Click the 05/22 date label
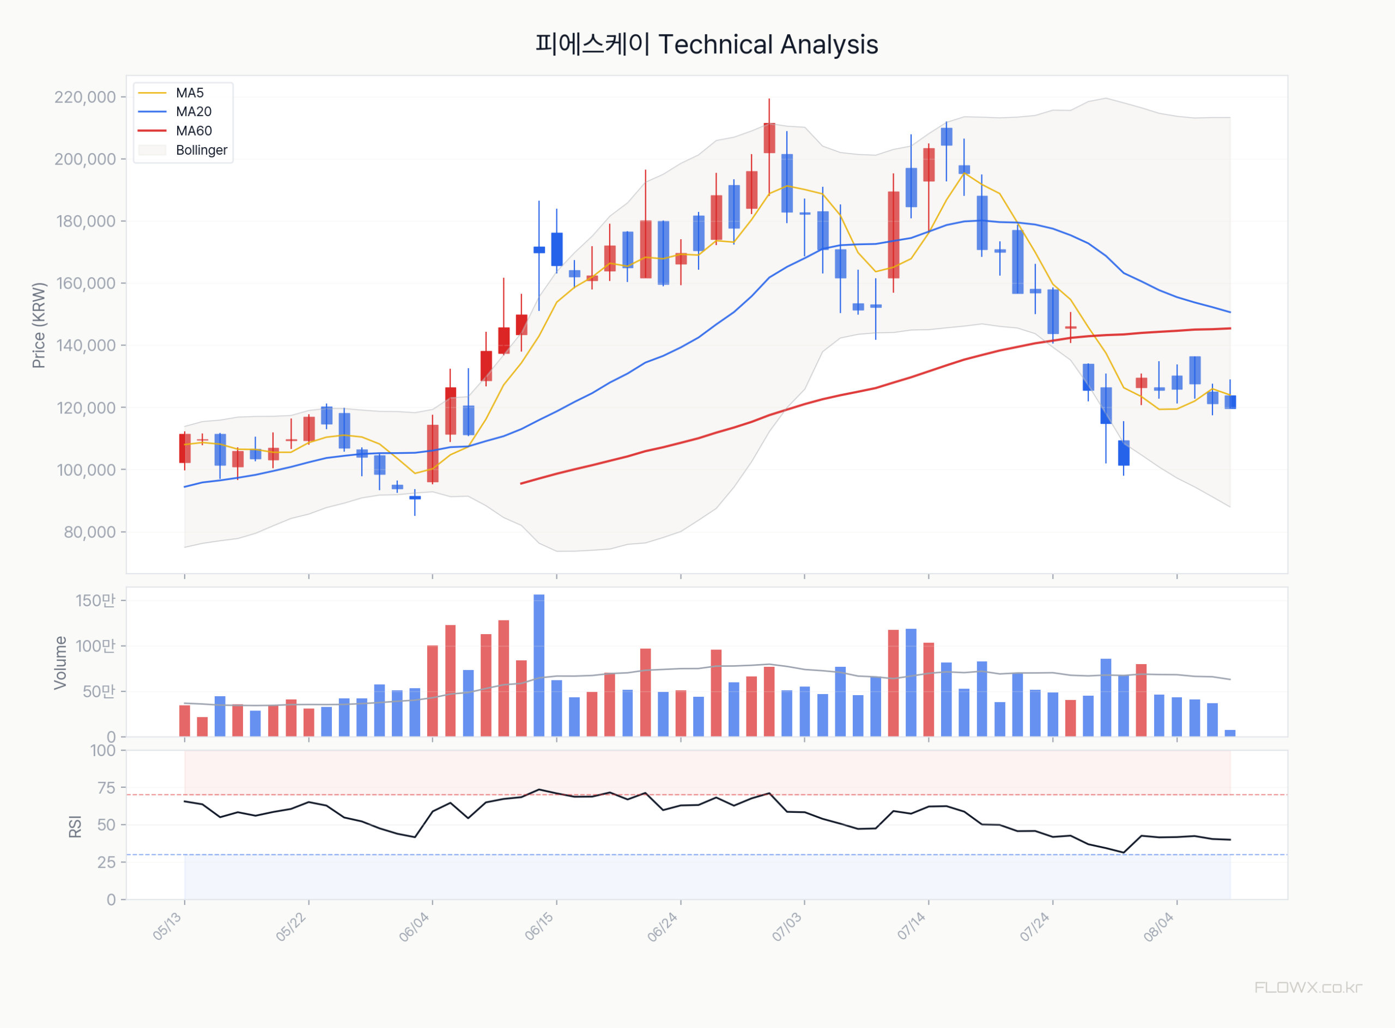The height and width of the screenshot is (1028, 1395). [x=292, y=927]
